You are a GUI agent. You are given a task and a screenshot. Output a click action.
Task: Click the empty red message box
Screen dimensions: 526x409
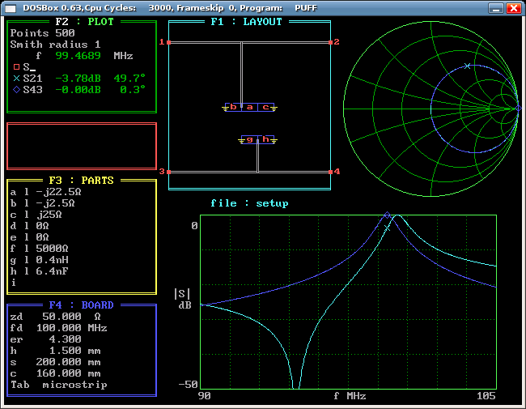point(82,146)
